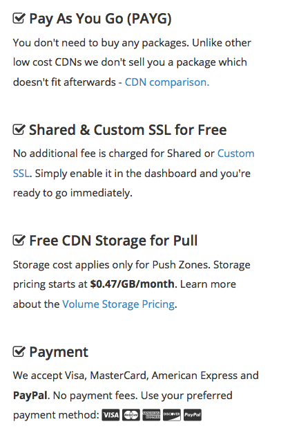Image resolution: width=290 pixels, height=433 pixels.
Task: Click the Visa card icon
Action: click(x=110, y=415)
